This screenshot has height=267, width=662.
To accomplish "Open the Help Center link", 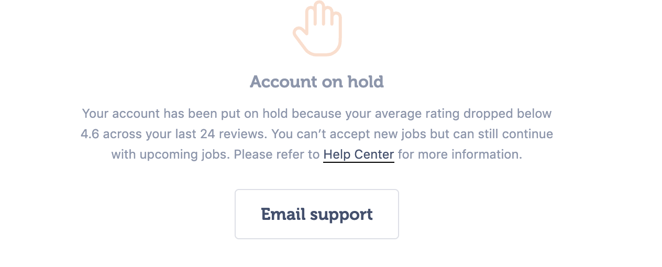I will point(359,154).
